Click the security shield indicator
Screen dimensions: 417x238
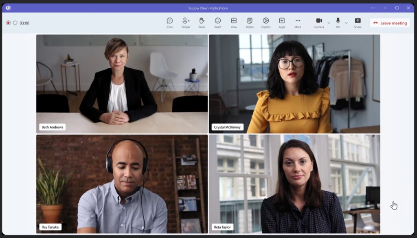coord(15,23)
